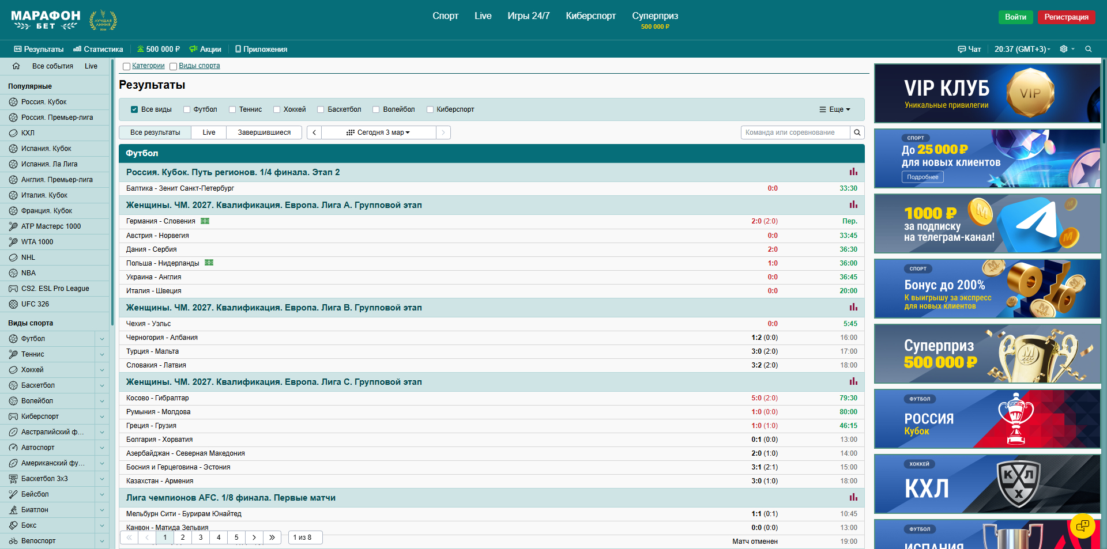This screenshot has width=1107, height=549.
Task: Click the Регистрация button
Action: (x=1065, y=17)
